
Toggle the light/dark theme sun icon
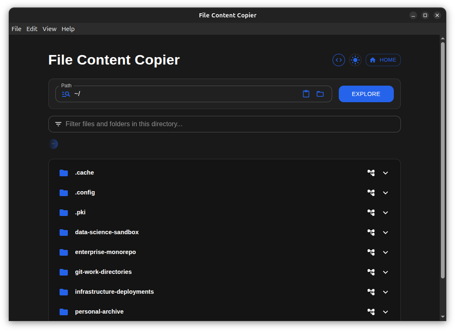[x=355, y=60]
